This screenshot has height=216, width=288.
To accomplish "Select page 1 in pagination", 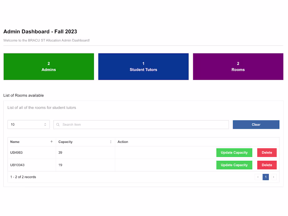I will coord(266,177).
